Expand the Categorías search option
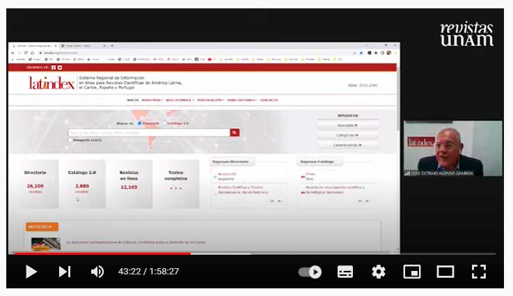 347,135
